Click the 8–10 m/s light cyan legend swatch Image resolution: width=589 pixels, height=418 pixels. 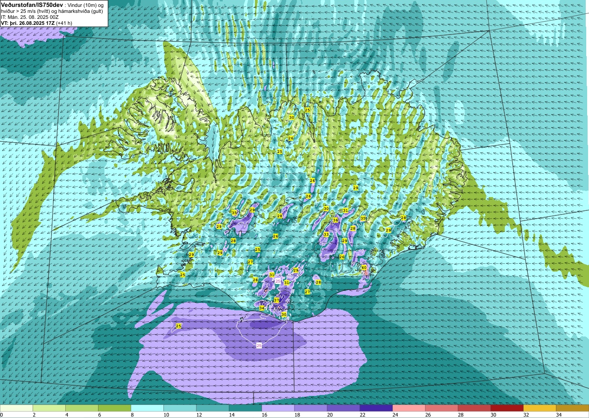147,408
